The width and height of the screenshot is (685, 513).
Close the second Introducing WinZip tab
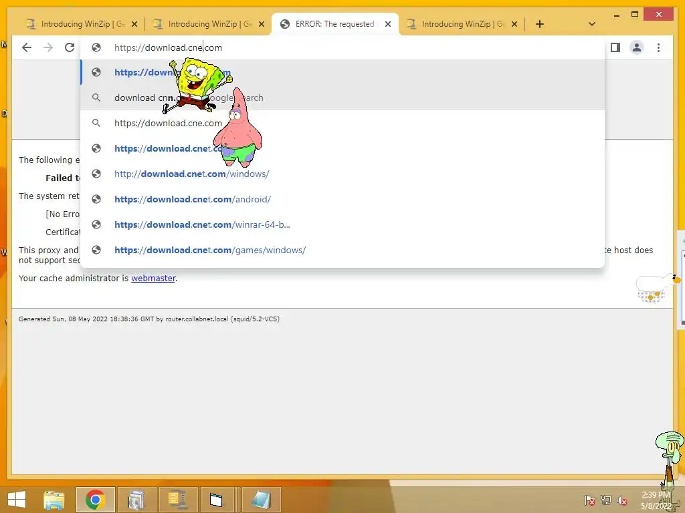pyautogui.click(x=262, y=24)
